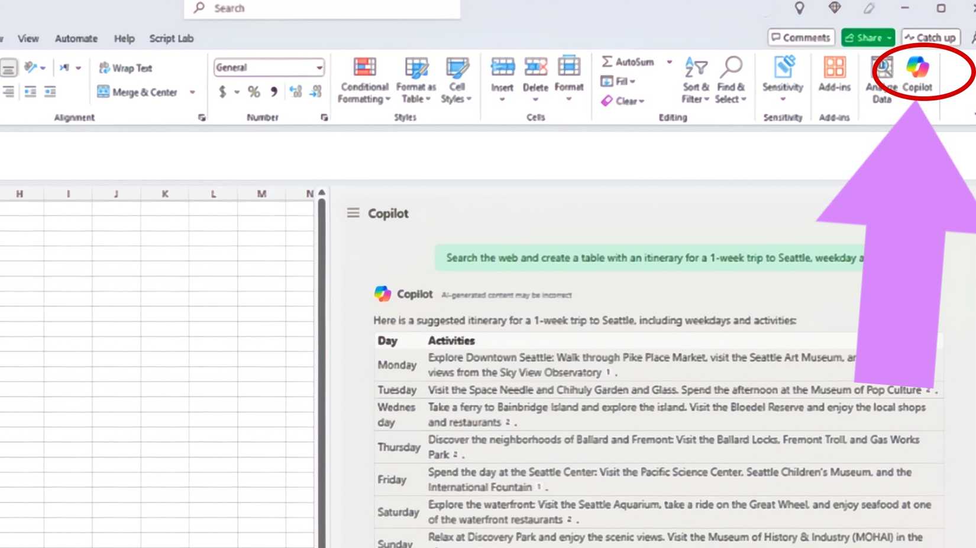Open the Comments panel
This screenshot has height=548, width=976.
pos(800,37)
